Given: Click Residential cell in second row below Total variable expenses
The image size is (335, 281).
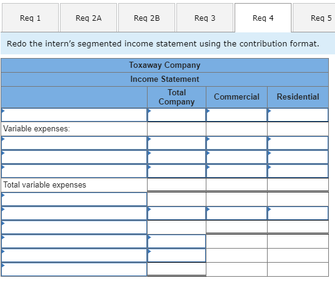Looking at the screenshot, I should (x=298, y=213).
